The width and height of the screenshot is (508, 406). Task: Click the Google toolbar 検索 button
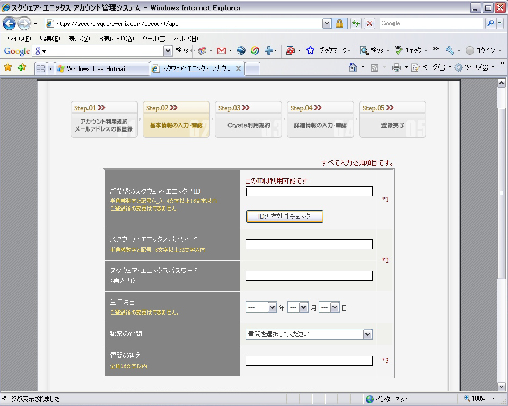click(x=181, y=50)
